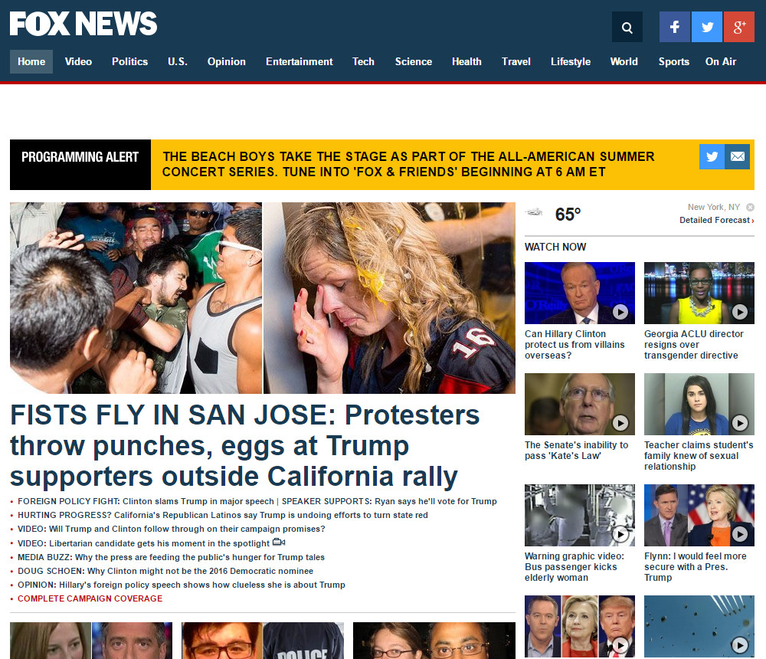Open the U.S. news section
The image size is (766, 659).
click(x=178, y=61)
